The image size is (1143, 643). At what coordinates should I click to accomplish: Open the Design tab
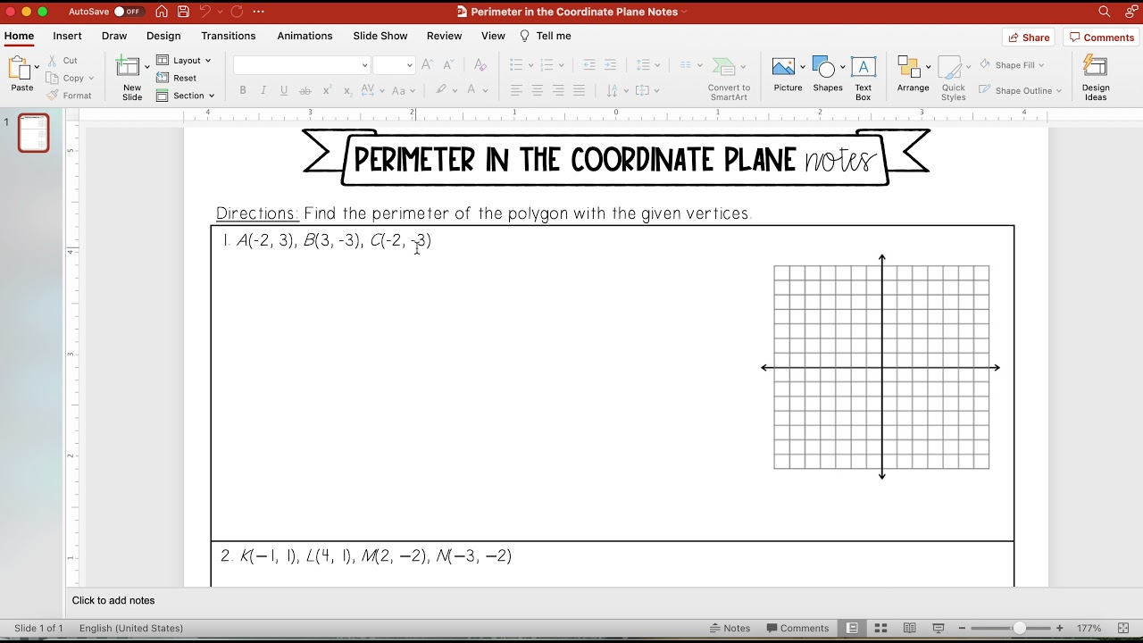(163, 36)
